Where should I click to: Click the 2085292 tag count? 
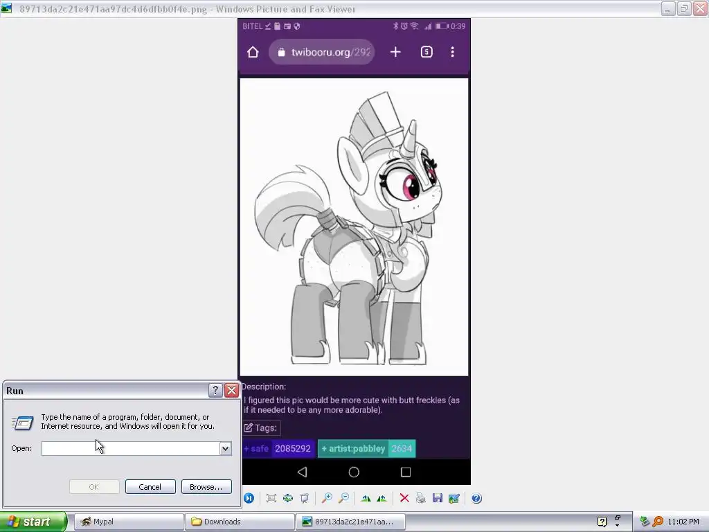(x=293, y=449)
